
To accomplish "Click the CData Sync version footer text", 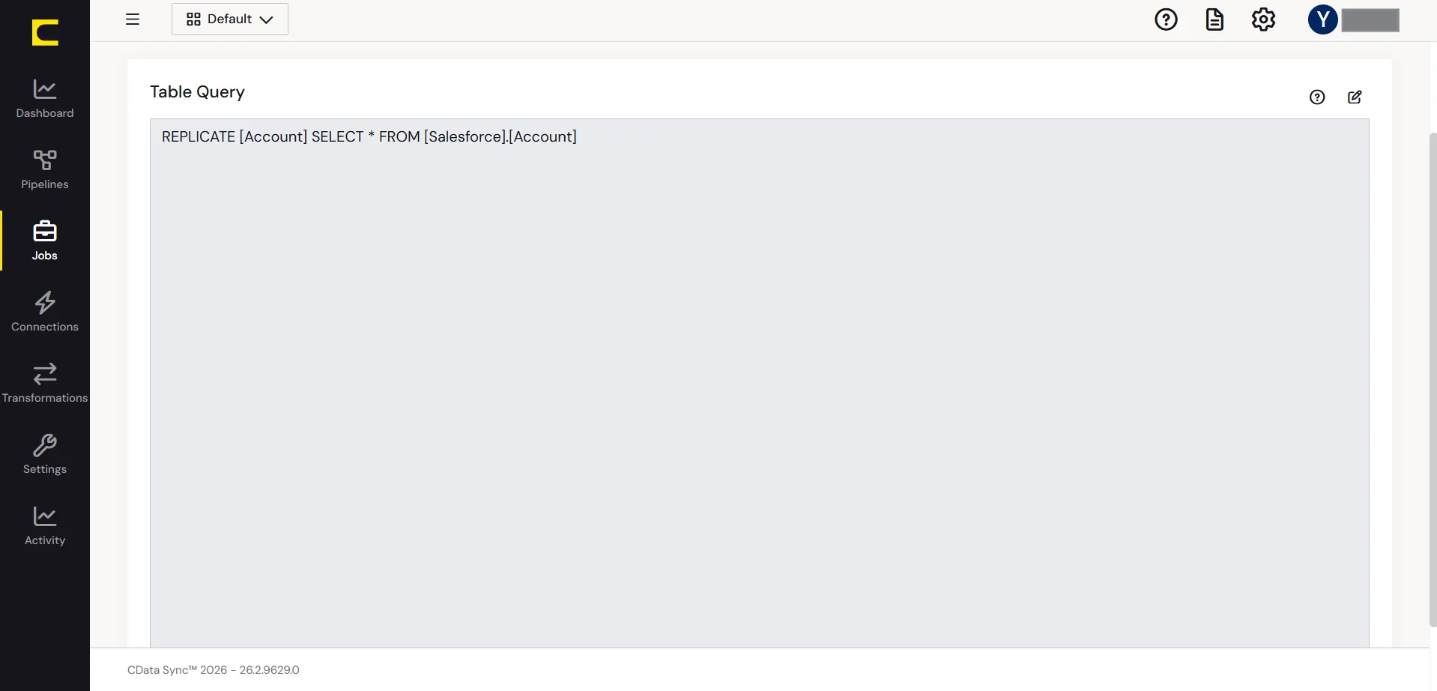I will tap(214, 670).
